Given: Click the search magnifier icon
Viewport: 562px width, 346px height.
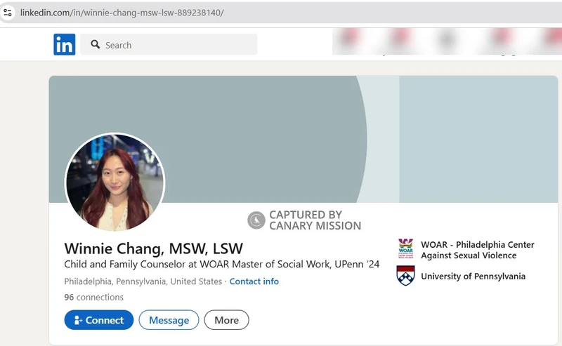Looking at the screenshot, I should [x=95, y=44].
